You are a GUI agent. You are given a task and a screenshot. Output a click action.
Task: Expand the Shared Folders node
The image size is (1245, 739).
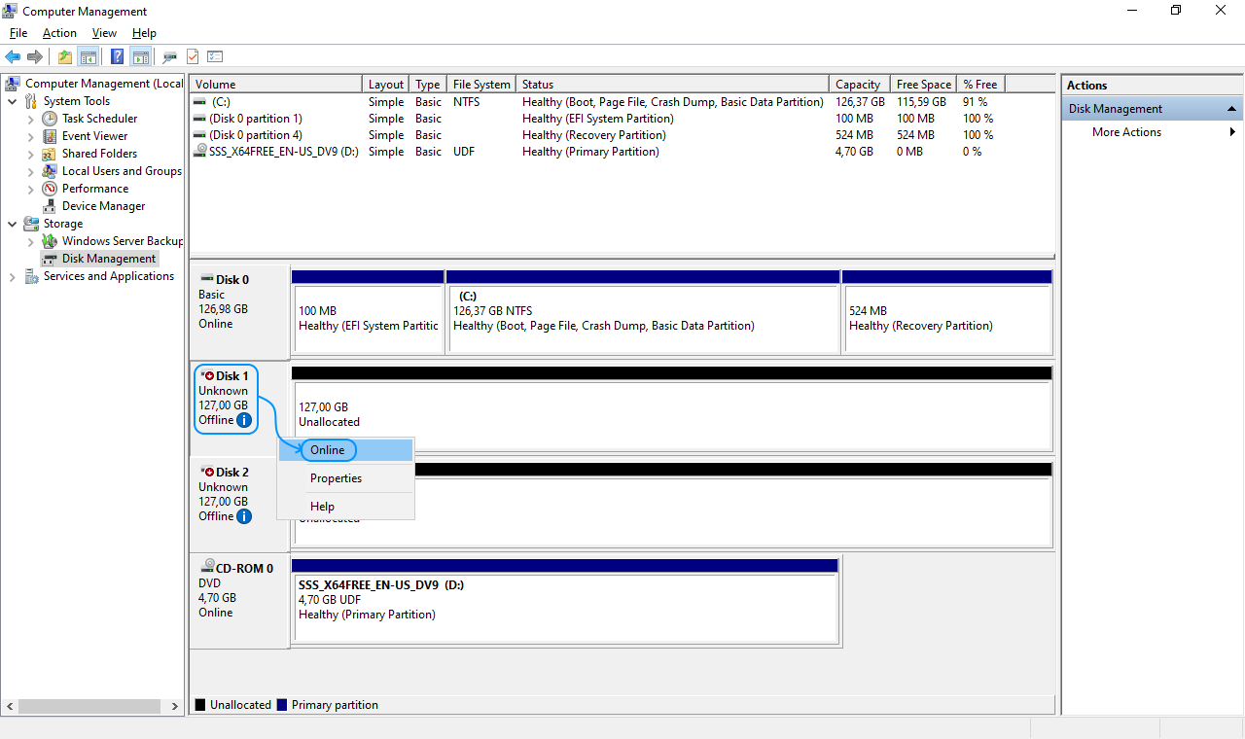point(31,154)
